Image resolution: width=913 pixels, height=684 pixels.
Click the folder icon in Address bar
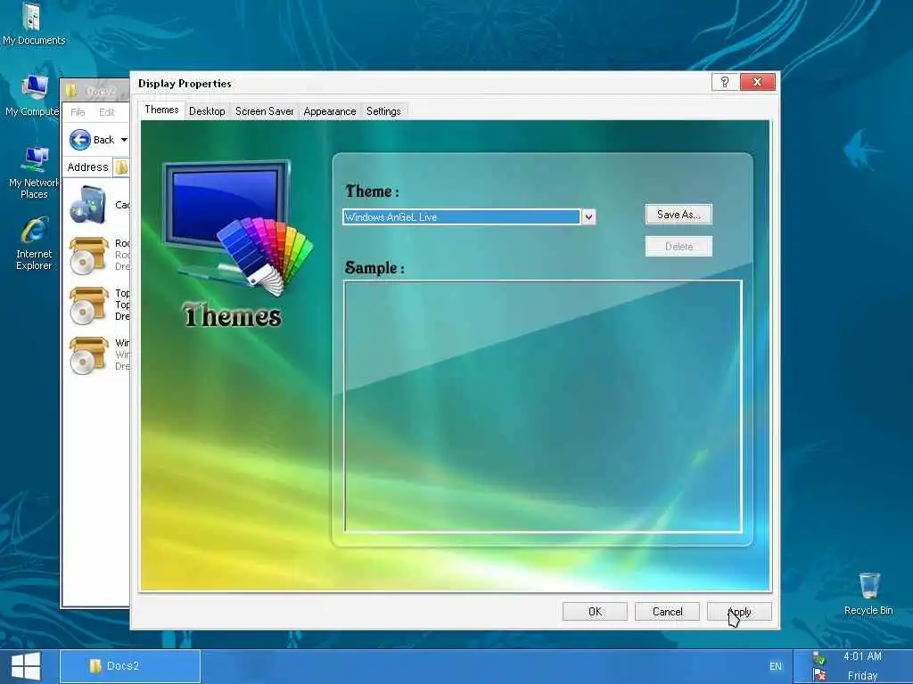(121, 167)
